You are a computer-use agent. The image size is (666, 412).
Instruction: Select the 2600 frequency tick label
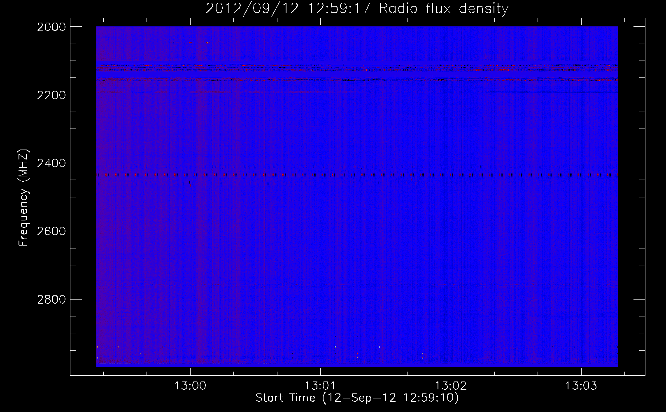(x=51, y=231)
